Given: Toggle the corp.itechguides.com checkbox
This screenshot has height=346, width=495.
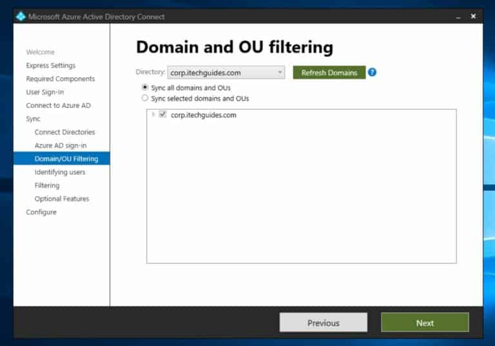Looking at the screenshot, I should click(162, 114).
